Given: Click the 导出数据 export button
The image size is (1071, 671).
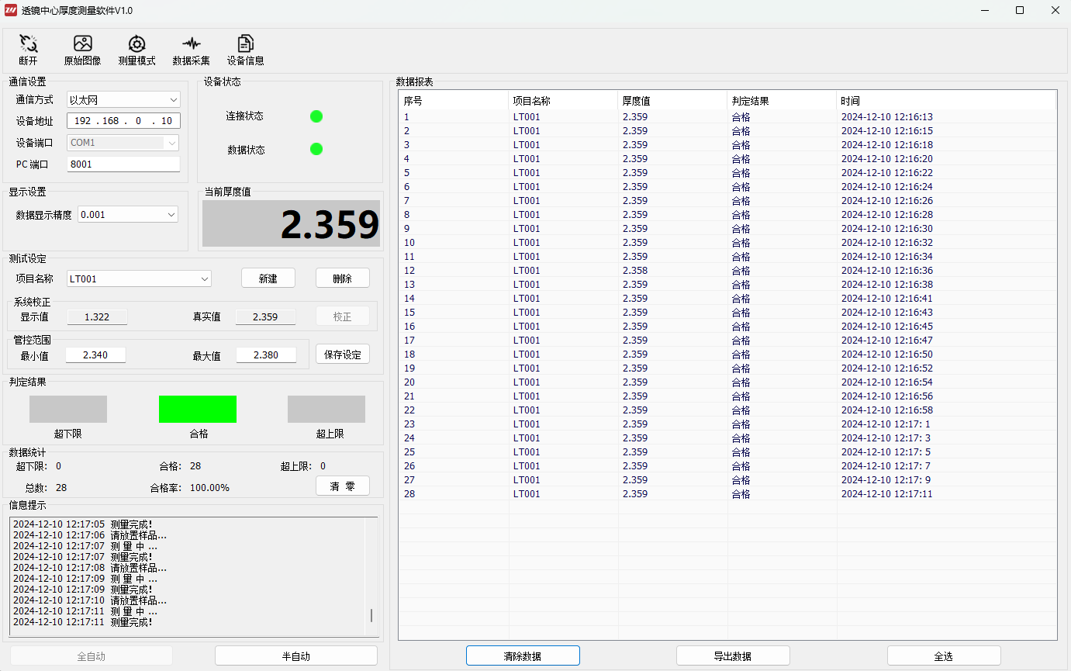Looking at the screenshot, I should (733, 656).
